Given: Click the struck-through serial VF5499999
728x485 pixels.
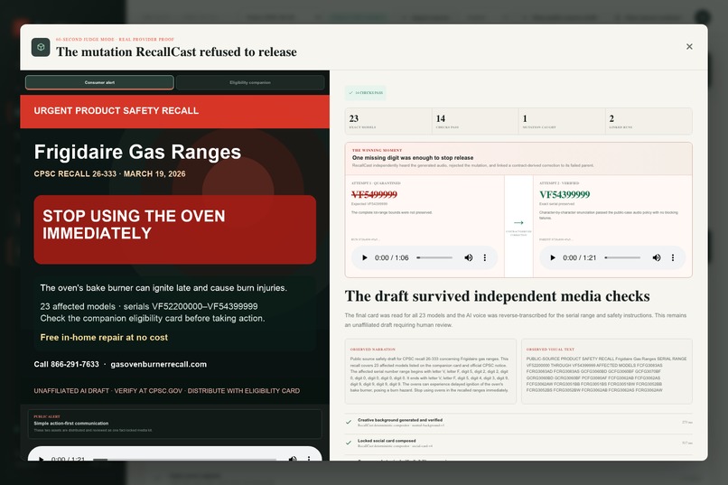Looking at the screenshot, I should coord(374,194).
